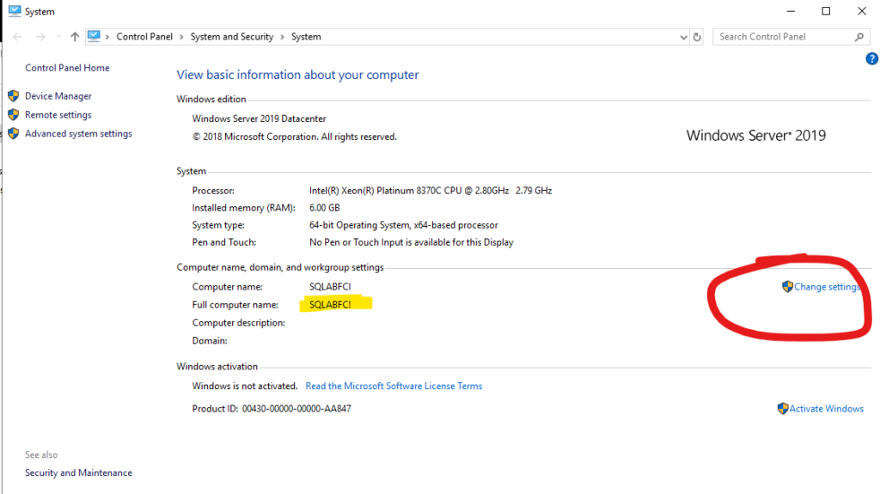Screen dimensions: 880x494
Task: Click shield icon beside Remote settings
Action: coord(14,114)
